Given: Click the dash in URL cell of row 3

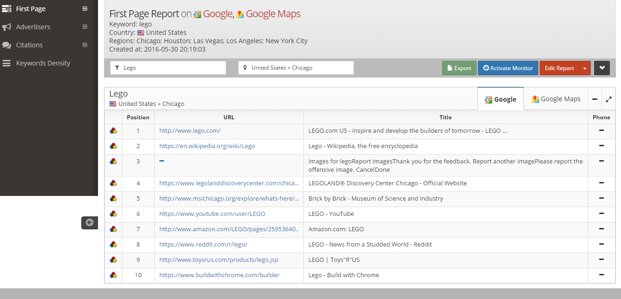Looking at the screenshot, I should point(162,161).
